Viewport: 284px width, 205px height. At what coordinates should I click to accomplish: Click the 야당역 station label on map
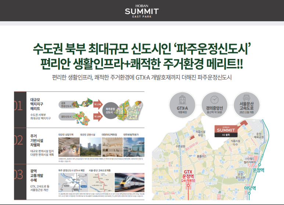point(250,188)
